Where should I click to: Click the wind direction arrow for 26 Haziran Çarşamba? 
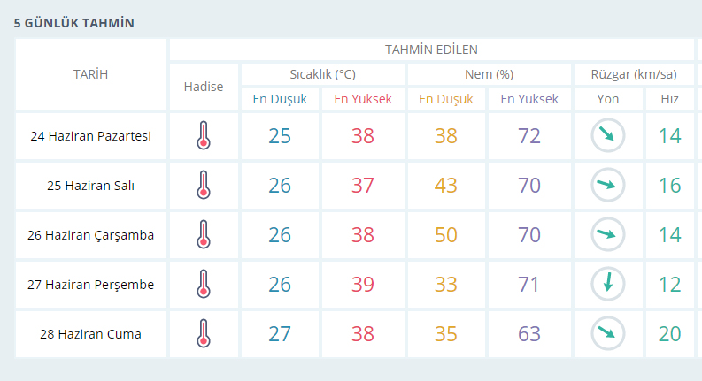point(608,234)
